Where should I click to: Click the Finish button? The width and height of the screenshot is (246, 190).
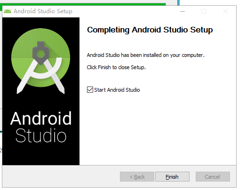172,177
